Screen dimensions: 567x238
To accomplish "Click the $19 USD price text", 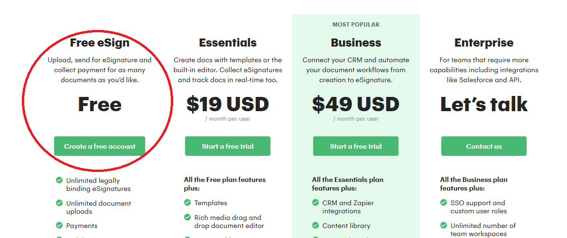I will [x=228, y=105].
